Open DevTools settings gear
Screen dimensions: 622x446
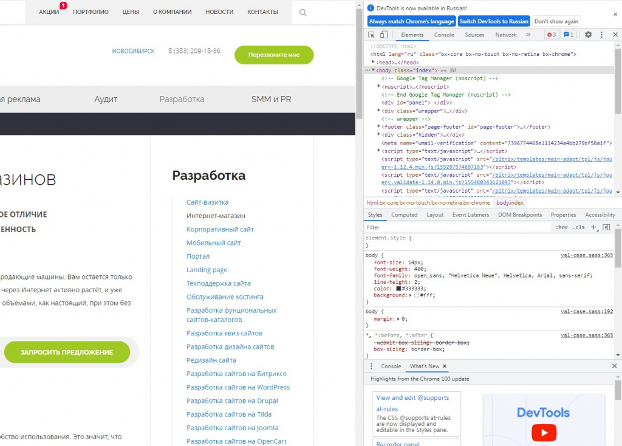(x=588, y=35)
